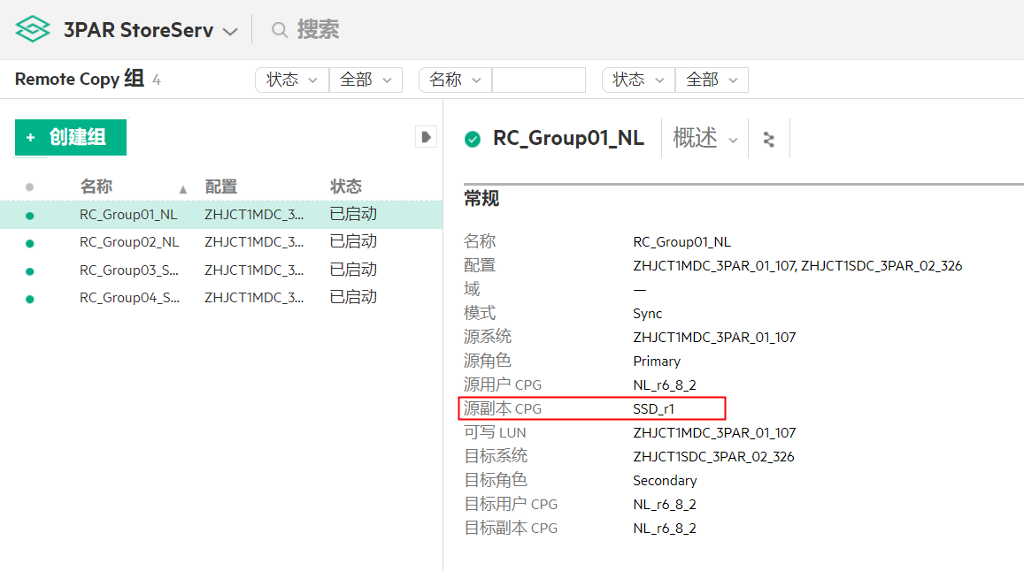Open the 名称 filter dropdown
This screenshot has width=1024, height=571.
[455, 80]
